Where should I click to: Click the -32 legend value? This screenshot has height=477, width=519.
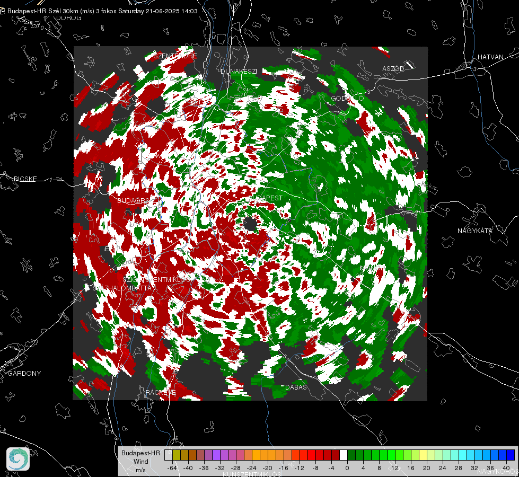(x=220, y=468)
